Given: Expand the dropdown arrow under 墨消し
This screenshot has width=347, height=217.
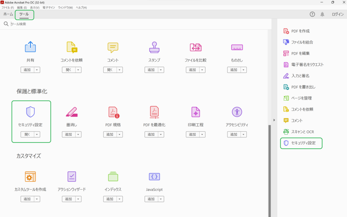Looking at the screenshot, I should click(78, 134).
